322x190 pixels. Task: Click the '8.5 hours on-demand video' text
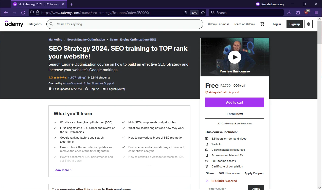tap(229, 139)
